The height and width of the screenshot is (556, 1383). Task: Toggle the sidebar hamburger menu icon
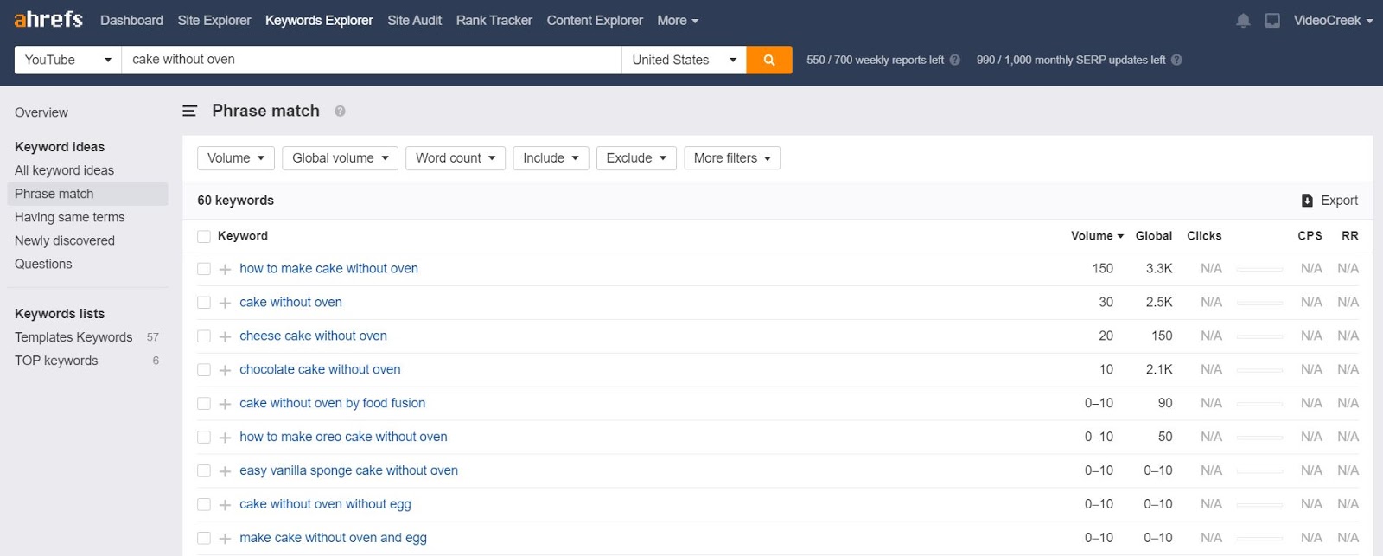click(x=190, y=111)
